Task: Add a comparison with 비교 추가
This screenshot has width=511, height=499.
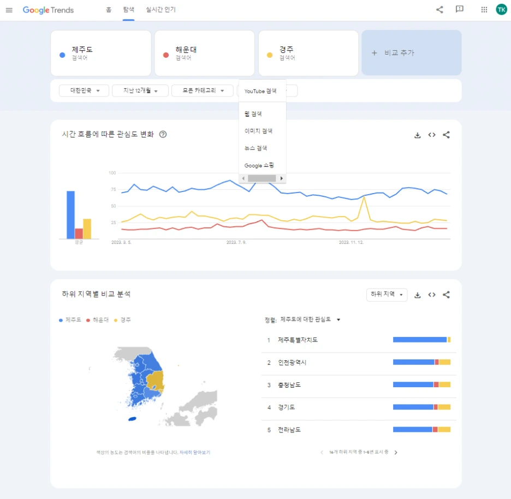Action: click(412, 53)
